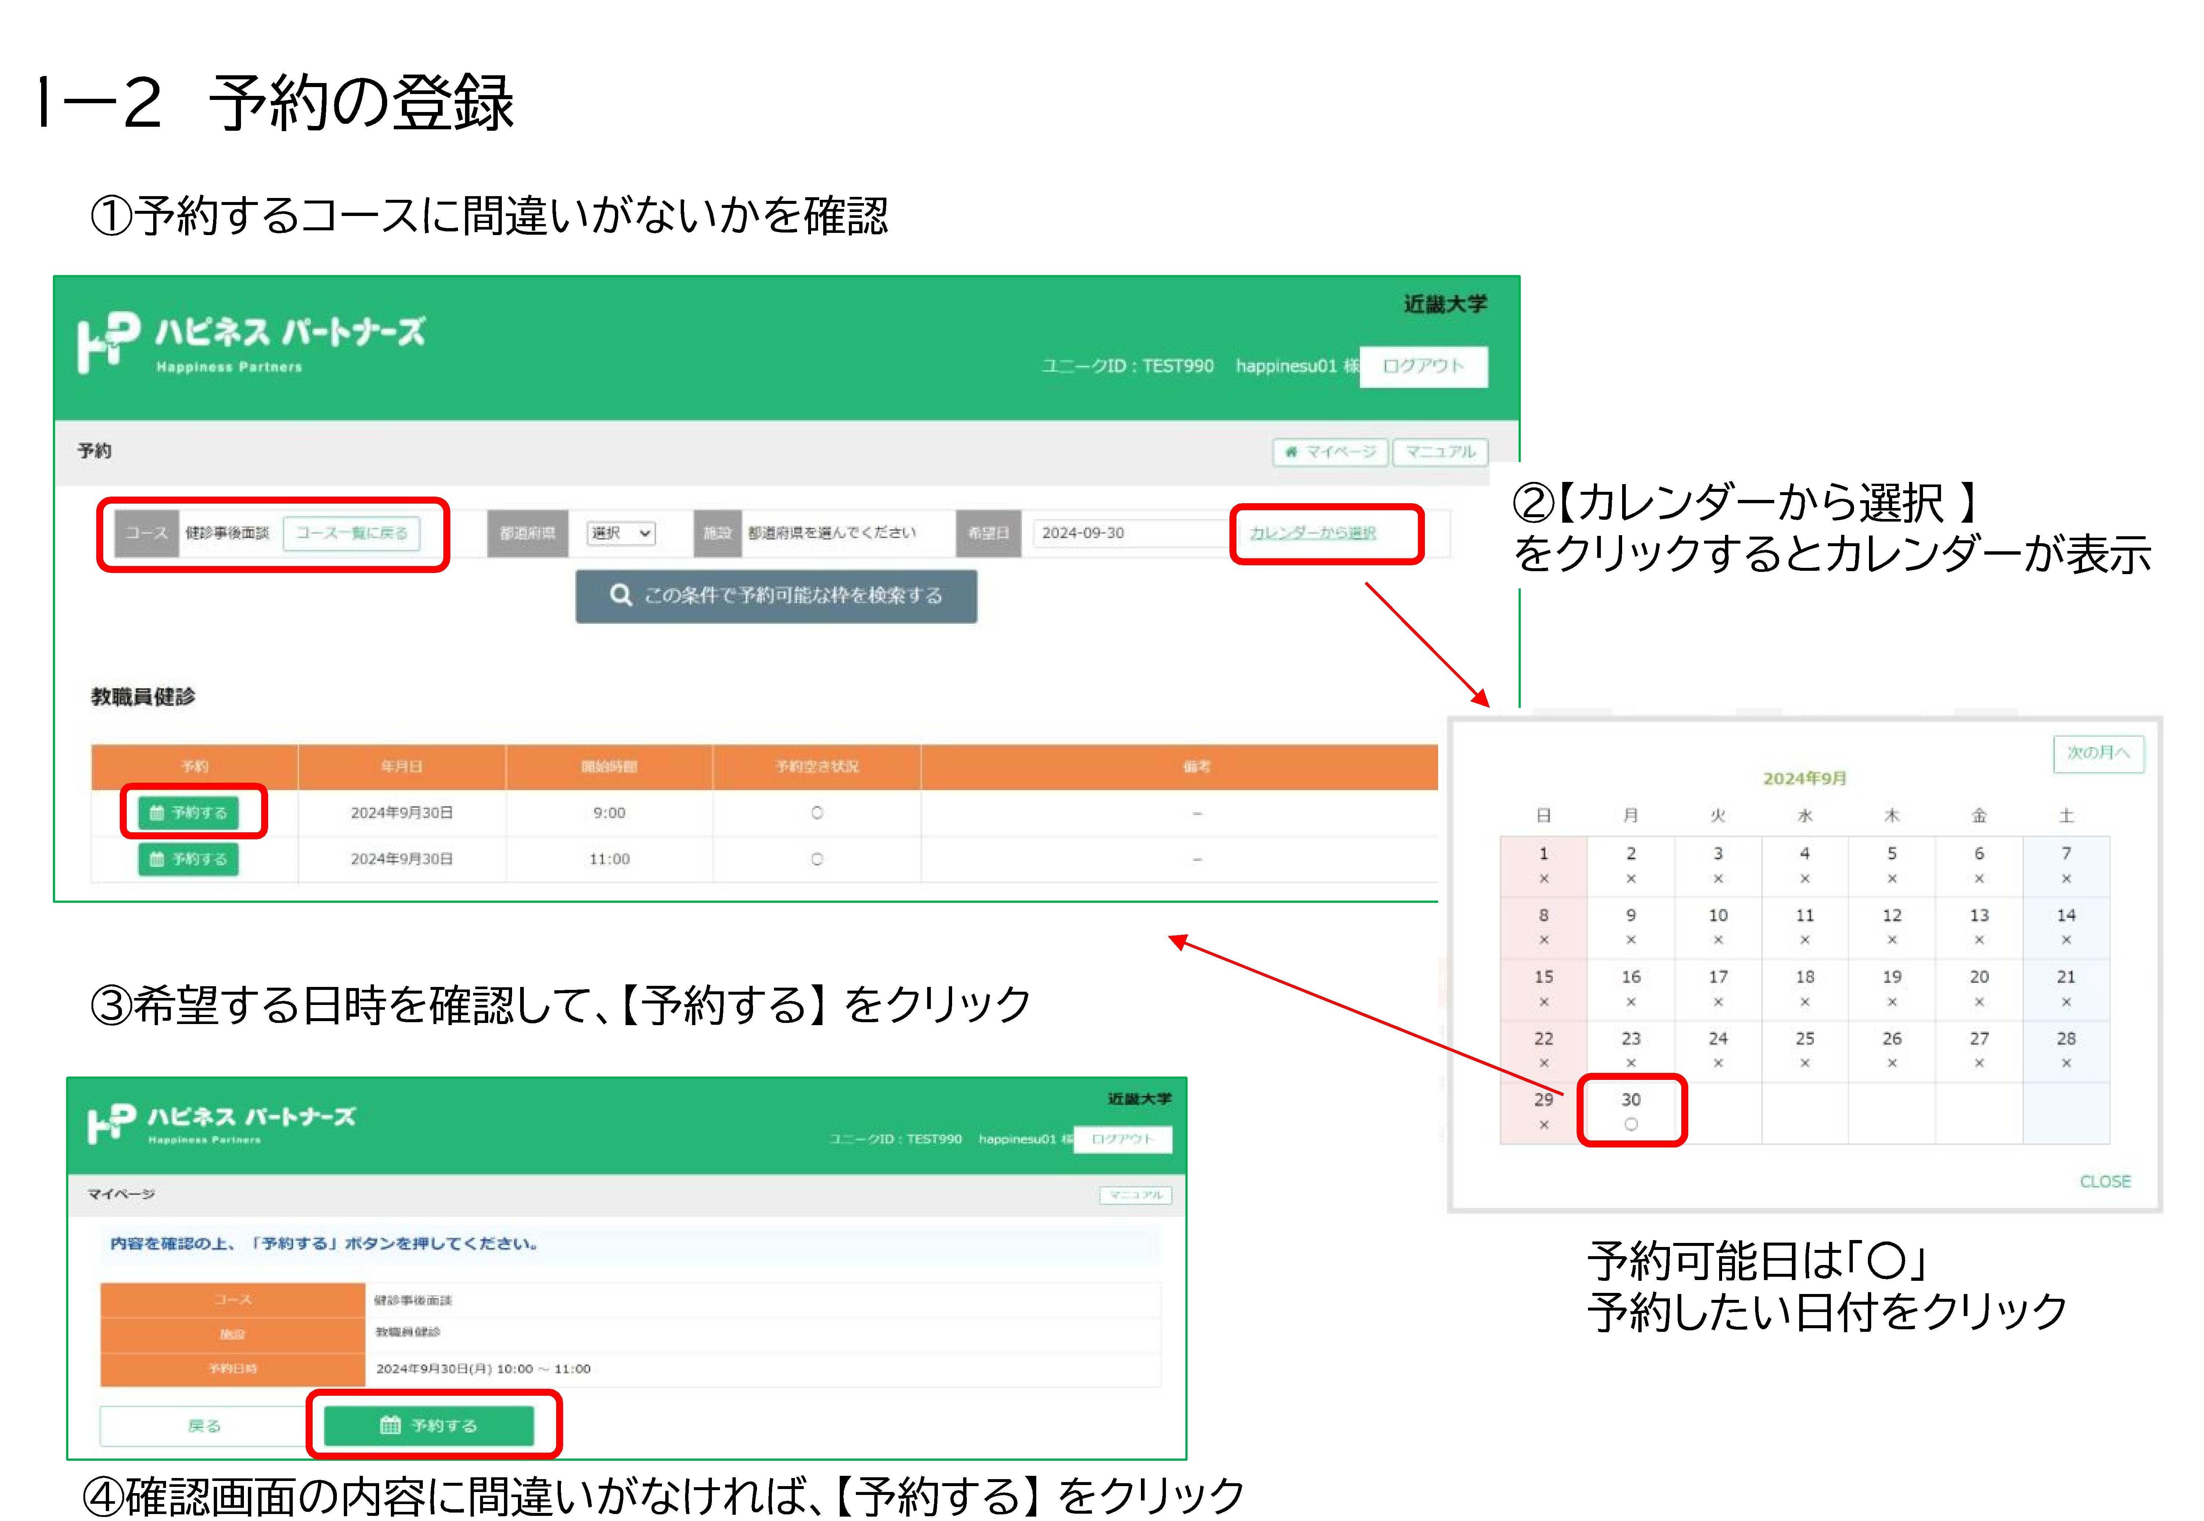Select day 14 in the September calendar
2204x1521 pixels.
pyautogui.click(x=2066, y=927)
